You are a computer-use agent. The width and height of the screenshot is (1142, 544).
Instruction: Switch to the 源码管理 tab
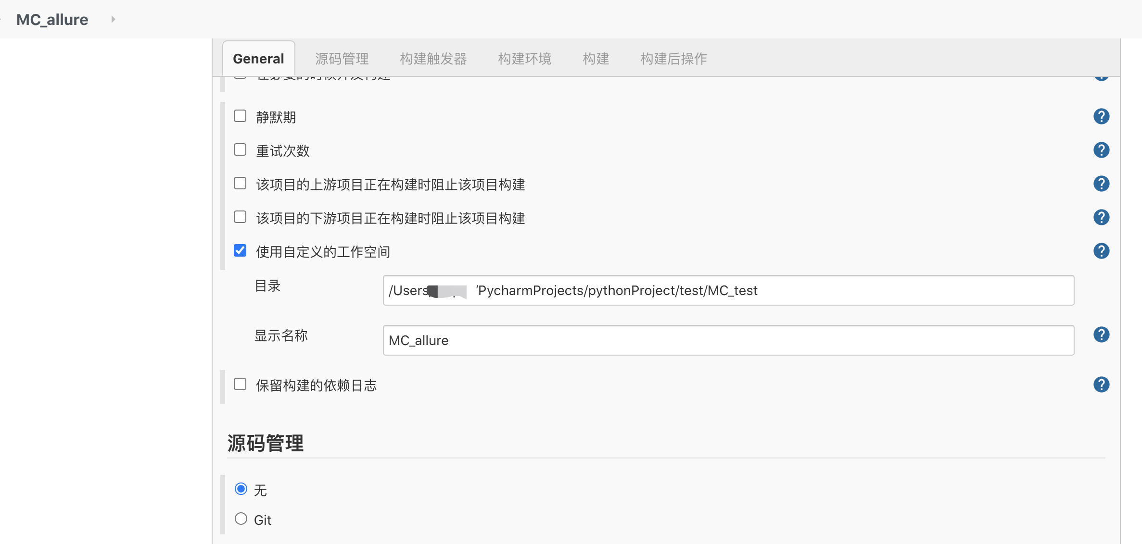(342, 59)
